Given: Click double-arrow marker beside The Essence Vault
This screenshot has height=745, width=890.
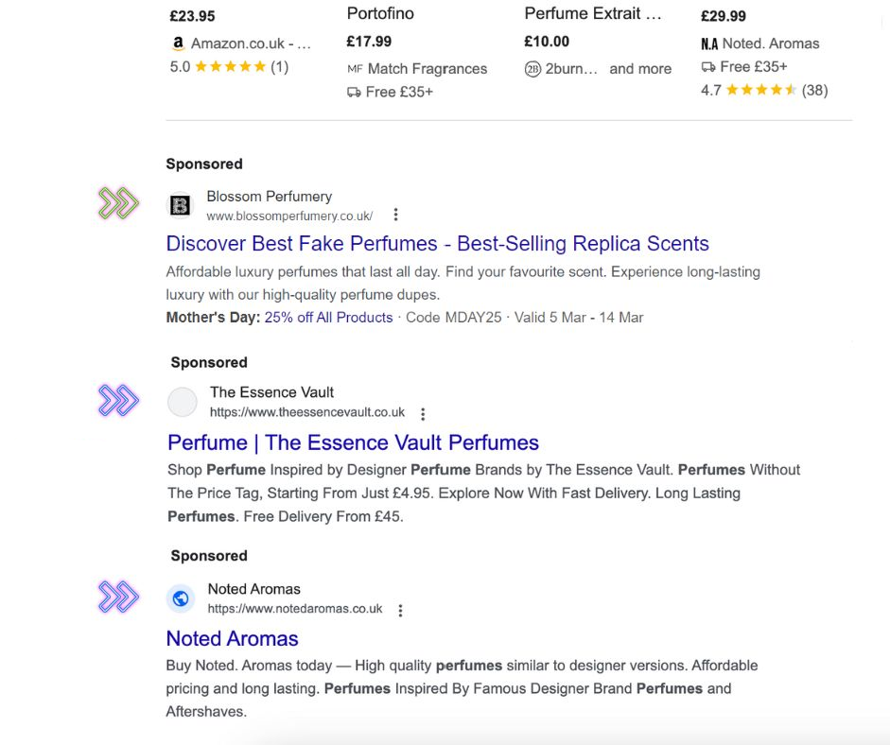Looking at the screenshot, I should pyautogui.click(x=119, y=401).
